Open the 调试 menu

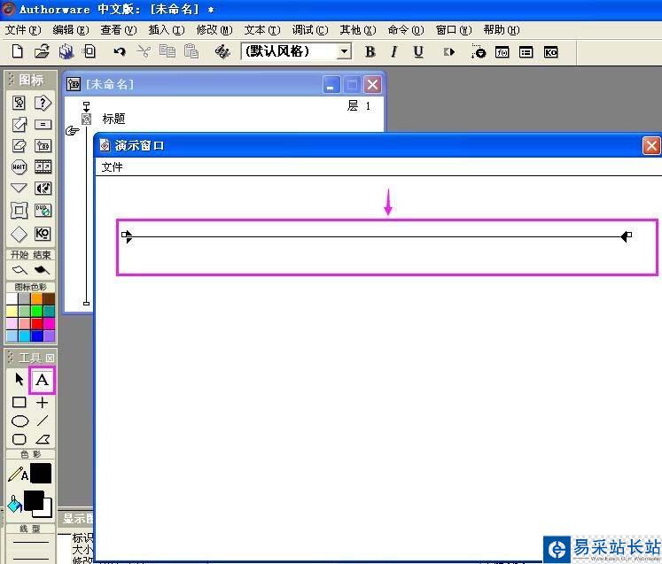pos(310,30)
